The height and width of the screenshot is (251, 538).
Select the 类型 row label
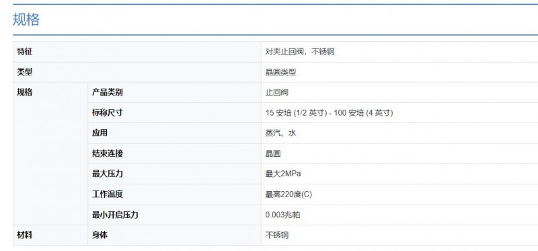coord(25,72)
